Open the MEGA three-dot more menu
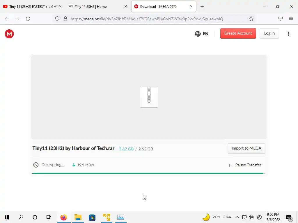Screen dimensions: 298x223 click(288, 34)
